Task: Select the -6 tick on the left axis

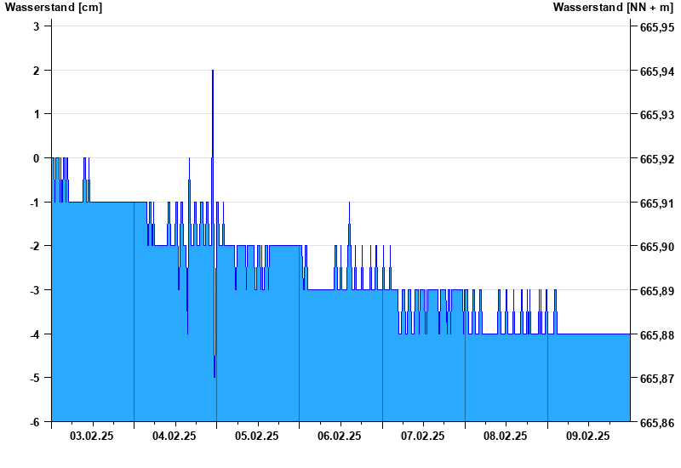Action: [x=35, y=422]
